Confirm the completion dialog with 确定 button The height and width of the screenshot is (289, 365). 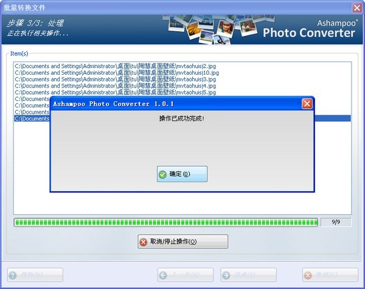(182, 174)
